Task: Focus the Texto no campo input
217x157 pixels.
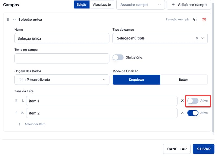Action: [x=62, y=59]
